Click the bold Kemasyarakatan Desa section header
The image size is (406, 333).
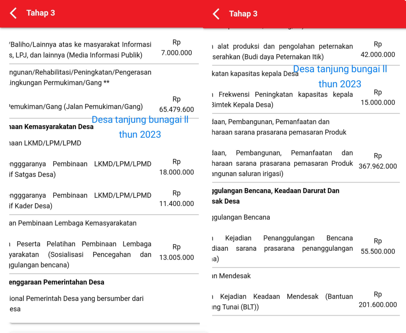coord(52,127)
